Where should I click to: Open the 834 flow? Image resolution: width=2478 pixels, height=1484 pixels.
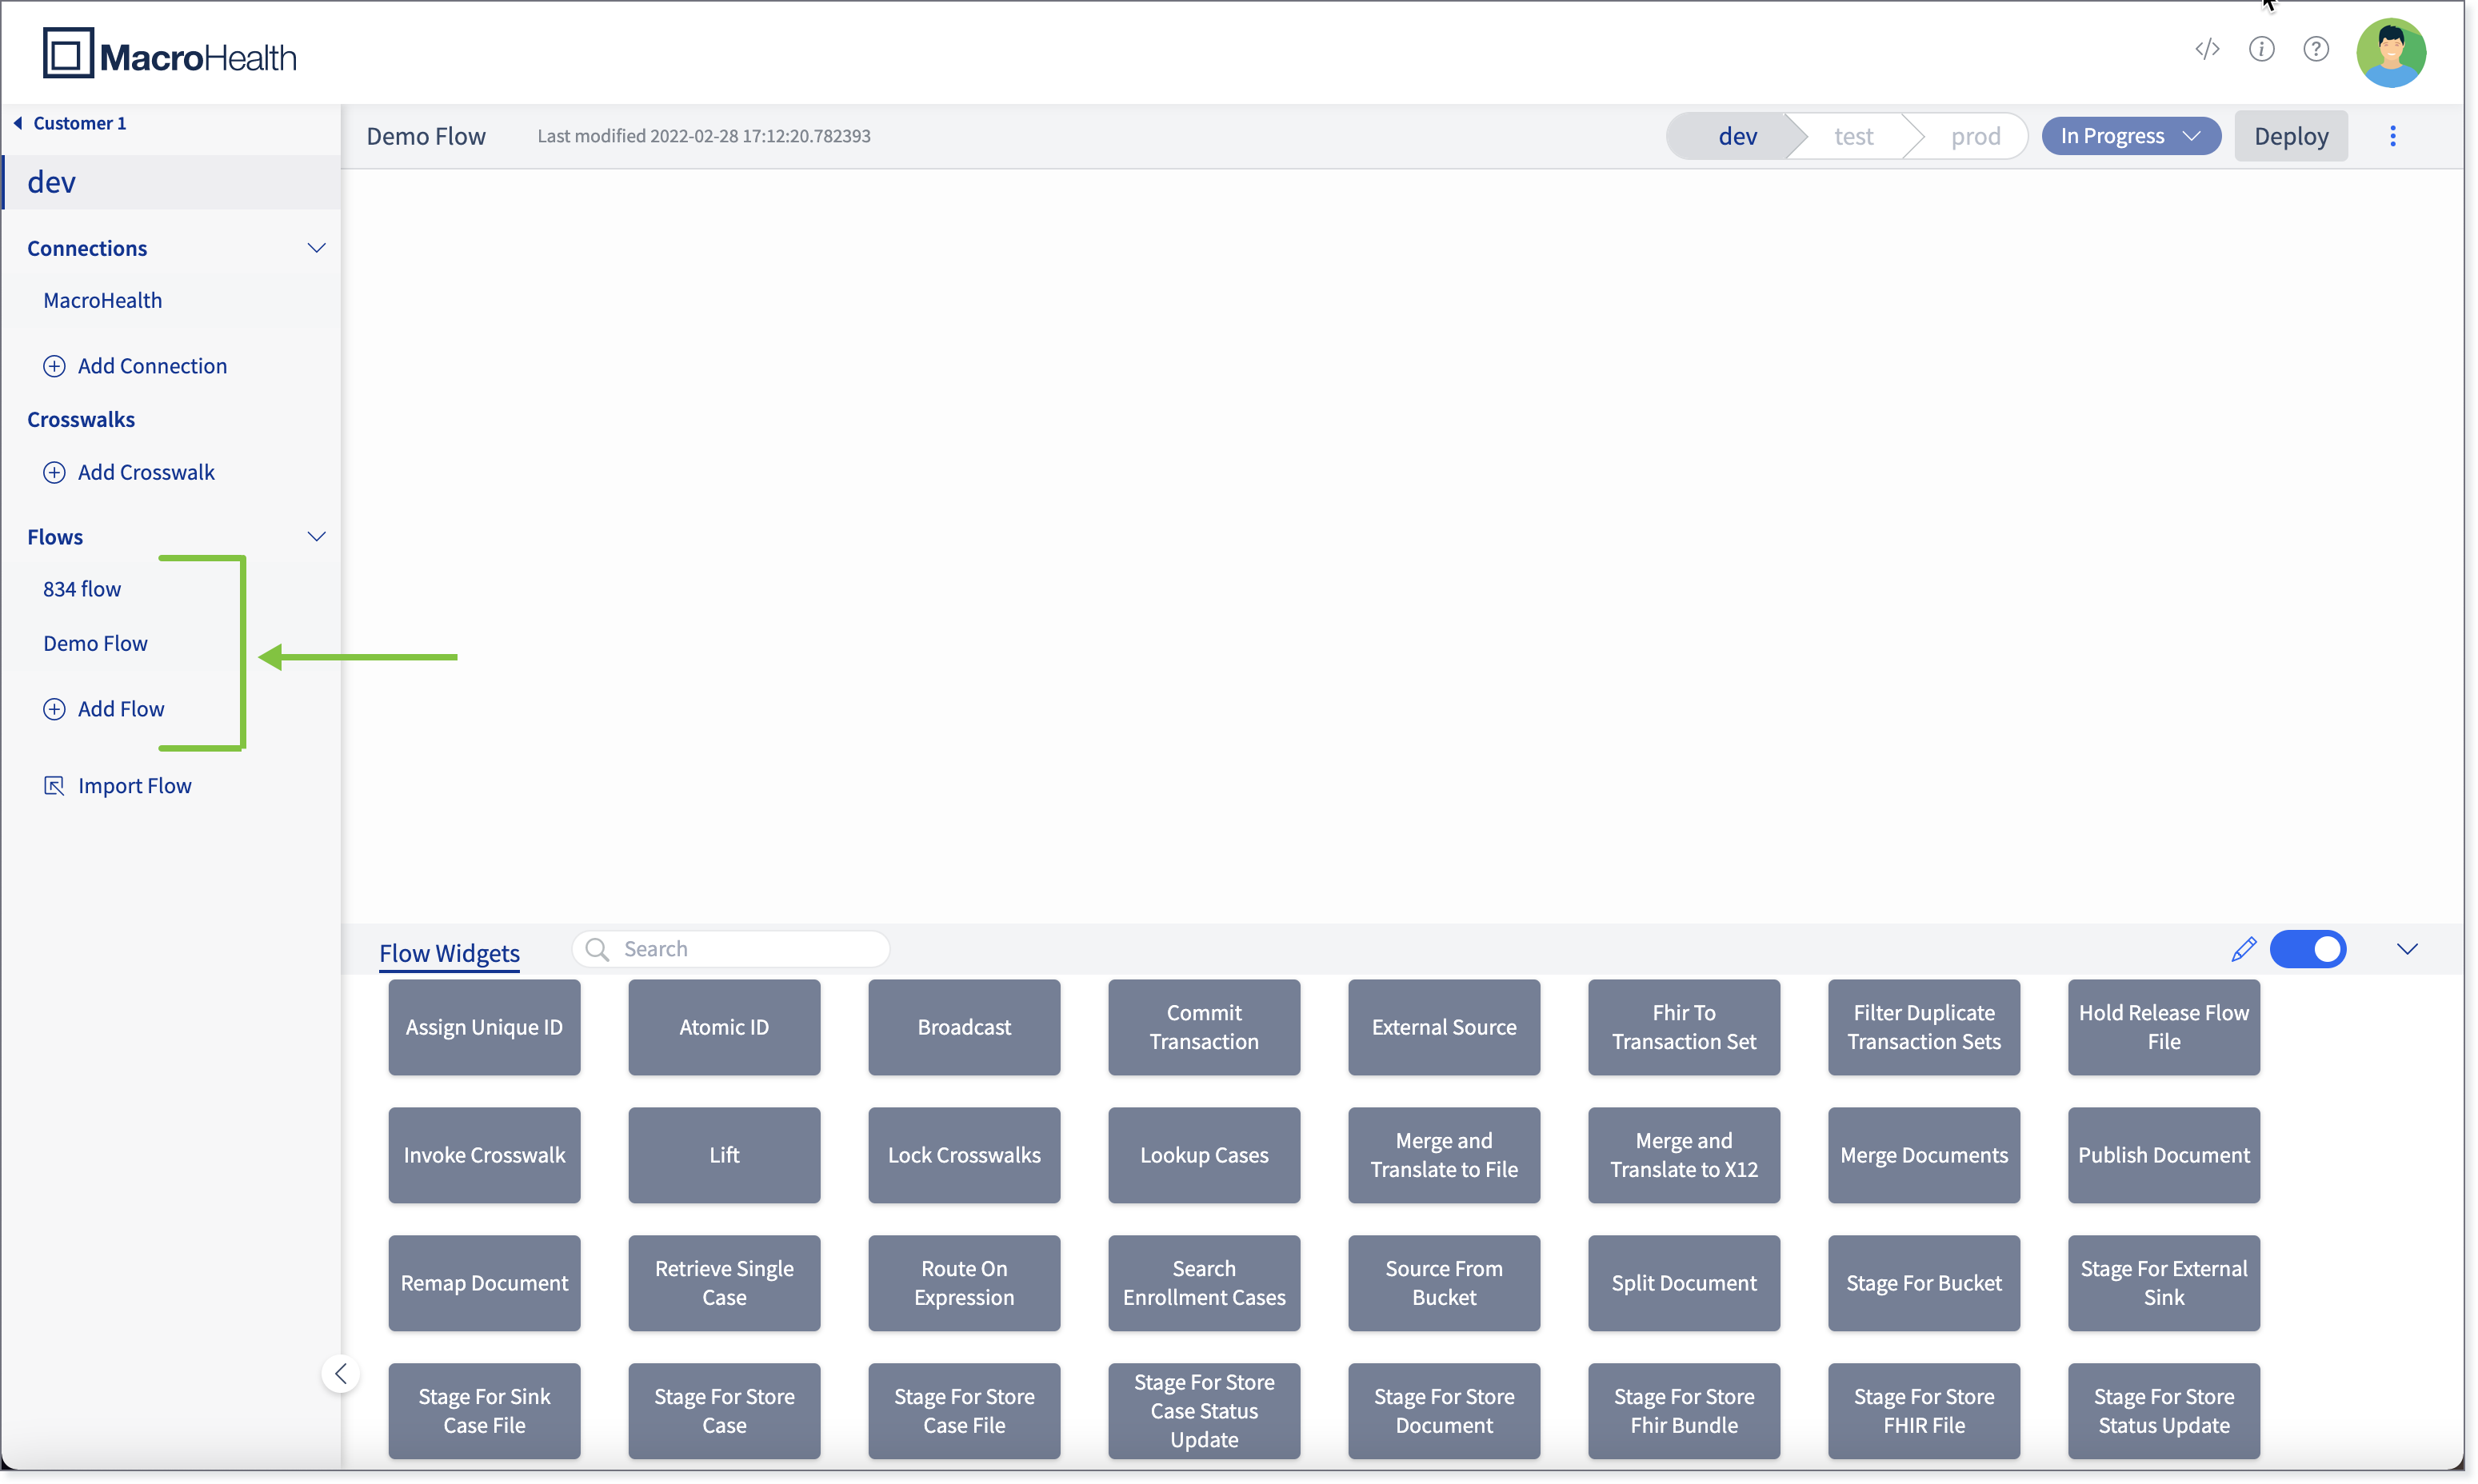point(82,589)
